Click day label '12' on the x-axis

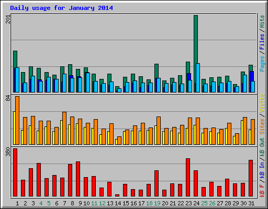[x=102, y=203]
